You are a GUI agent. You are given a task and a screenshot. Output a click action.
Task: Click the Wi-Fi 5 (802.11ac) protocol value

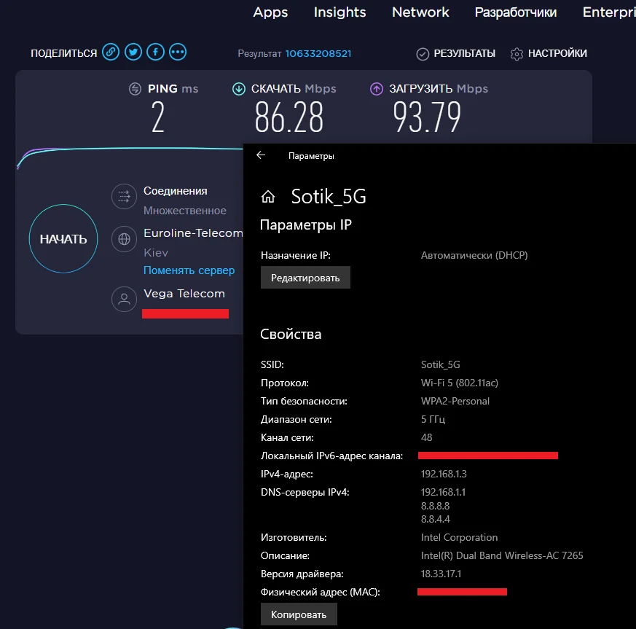(460, 383)
